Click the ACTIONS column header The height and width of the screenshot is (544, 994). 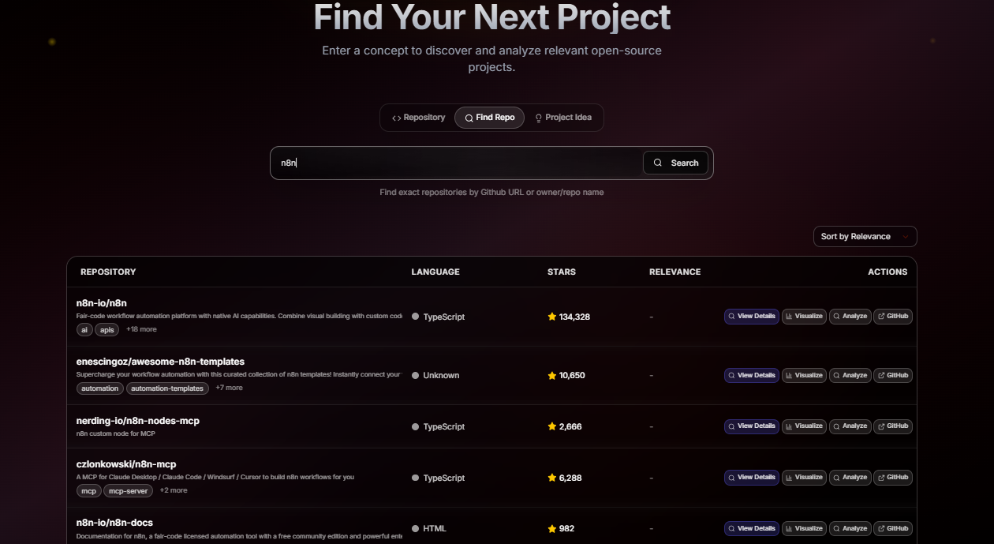(x=887, y=272)
